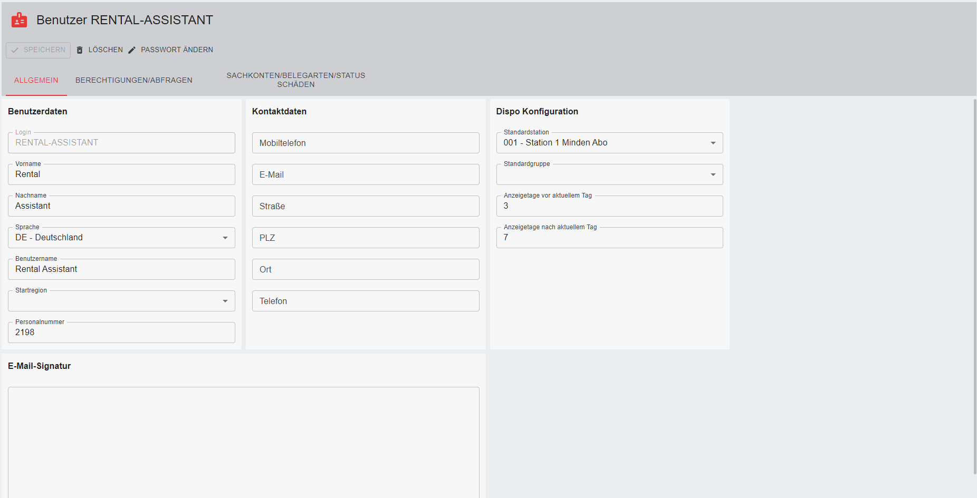Click inside the E-Mail-Signatur text area
The image size is (977, 498).
click(x=243, y=442)
